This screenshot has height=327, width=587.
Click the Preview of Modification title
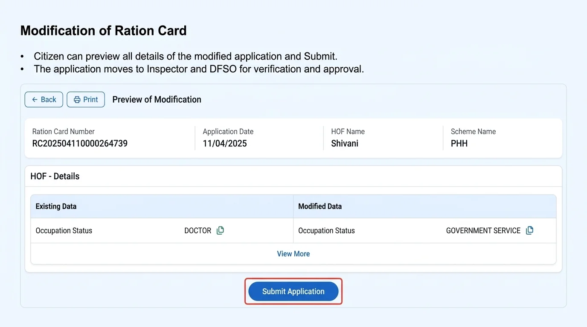click(157, 100)
